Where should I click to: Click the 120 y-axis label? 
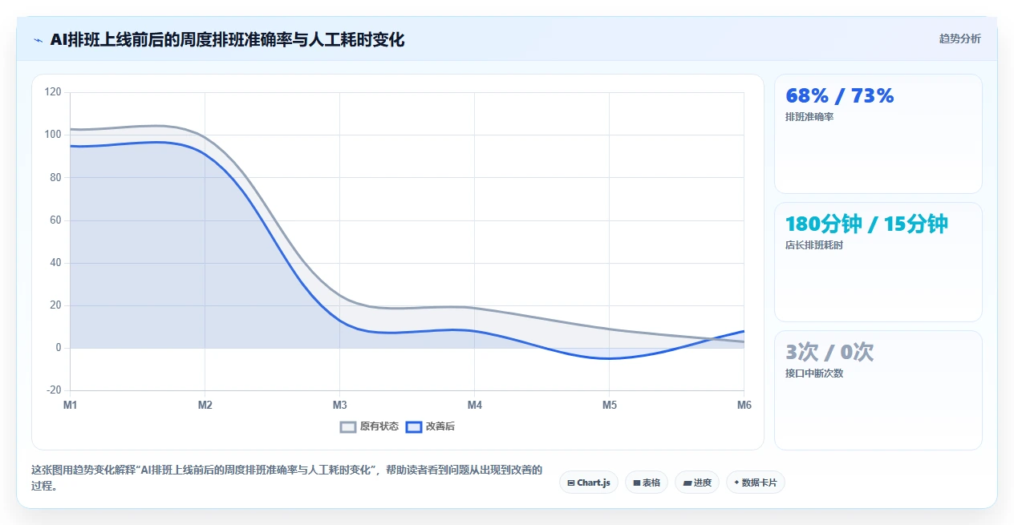point(53,92)
